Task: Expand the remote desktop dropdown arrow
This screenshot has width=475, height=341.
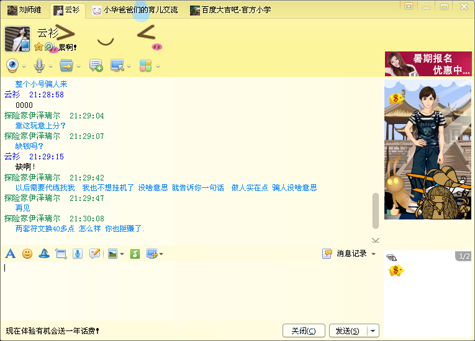Action: [129, 66]
